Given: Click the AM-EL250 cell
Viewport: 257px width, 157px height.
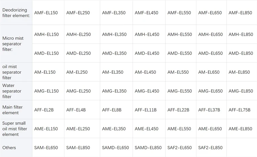Looking at the screenshot, I should click(77, 72).
